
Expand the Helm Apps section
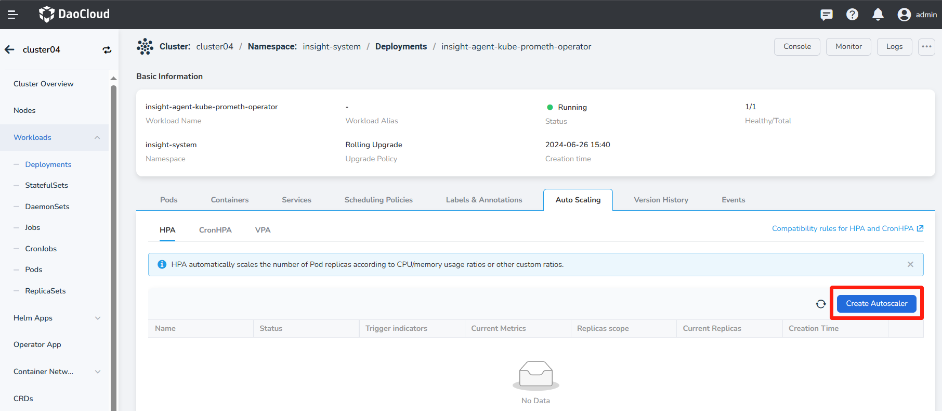[x=97, y=318]
